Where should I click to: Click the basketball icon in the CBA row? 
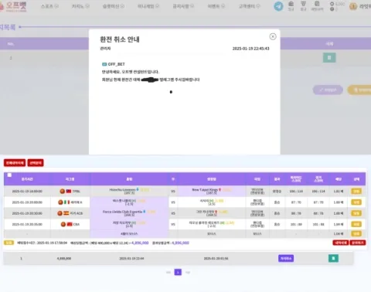[x=63, y=224]
